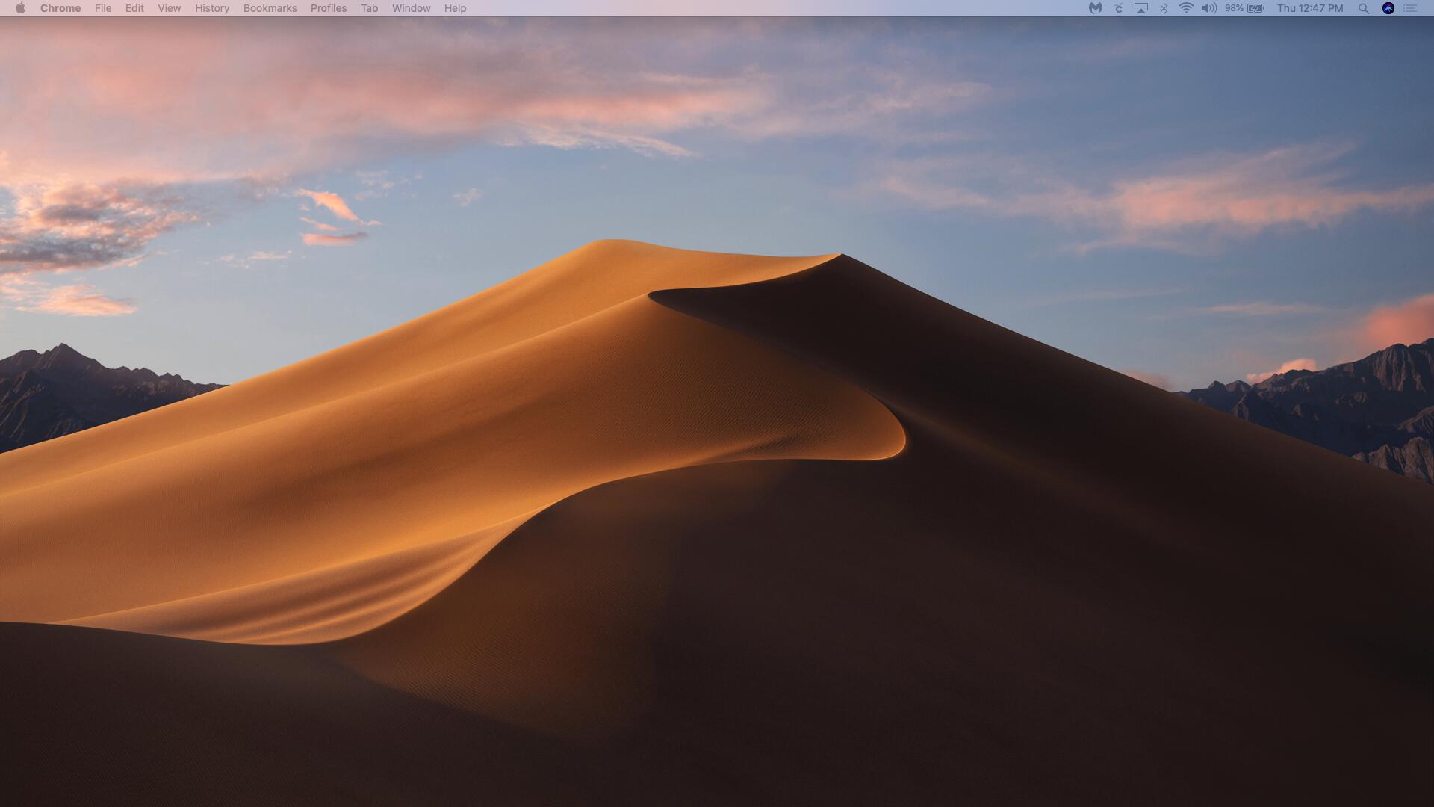Open the Apple menu

[20, 8]
